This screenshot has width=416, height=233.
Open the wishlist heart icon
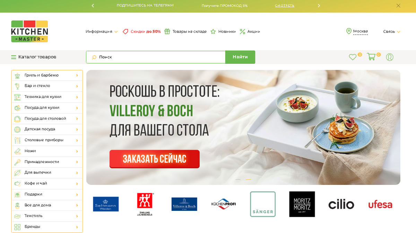point(353,57)
